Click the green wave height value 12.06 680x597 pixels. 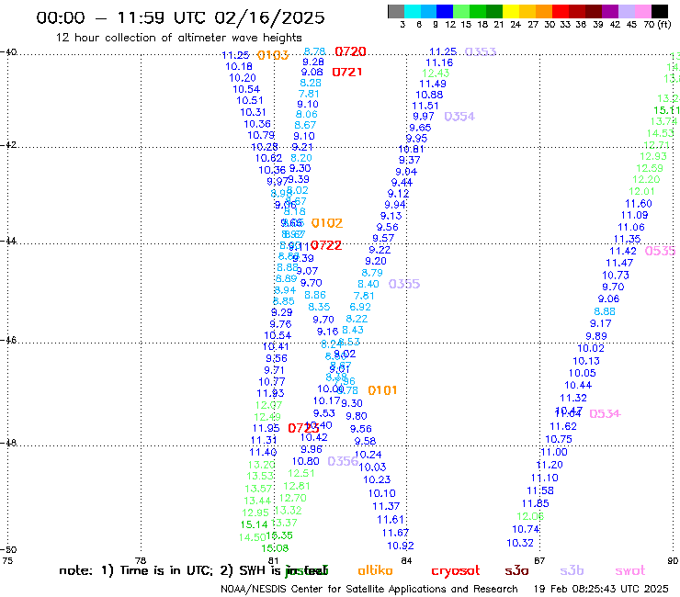pyautogui.click(x=530, y=516)
